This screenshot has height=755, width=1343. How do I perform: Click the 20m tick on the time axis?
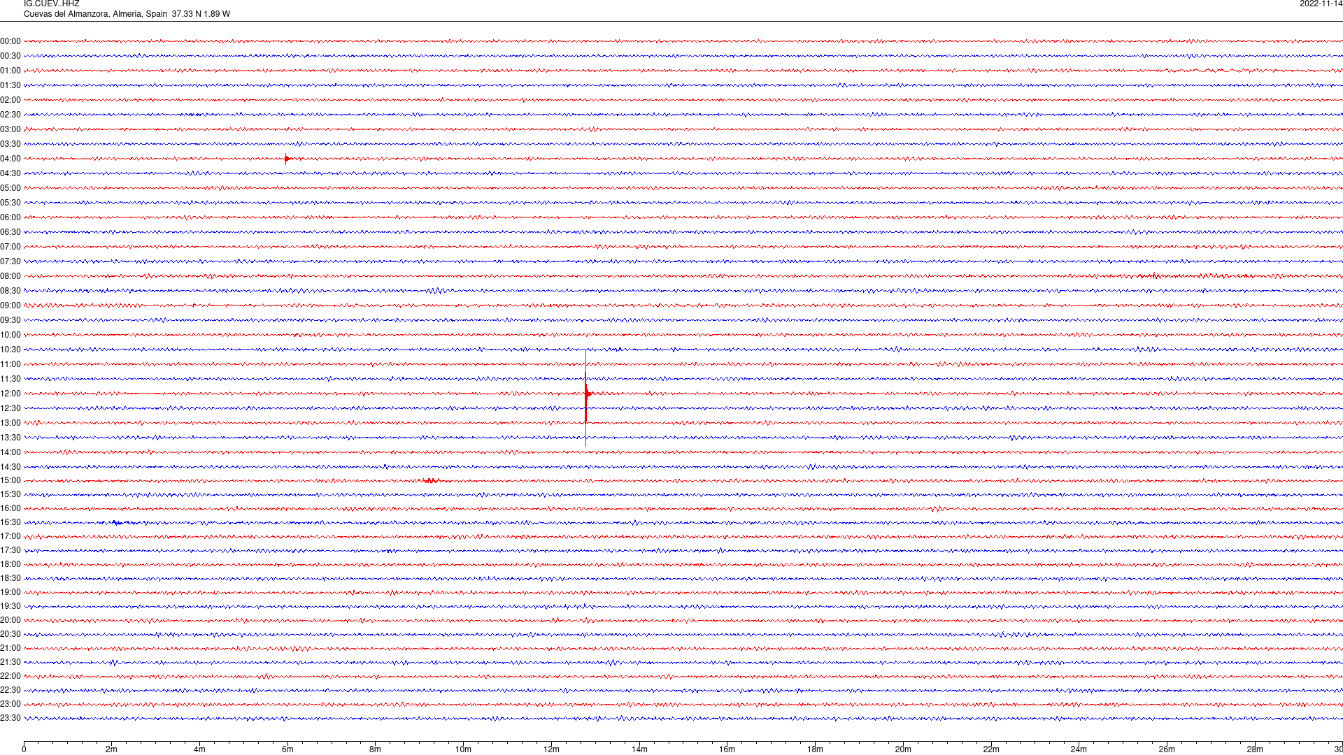click(903, 749)
